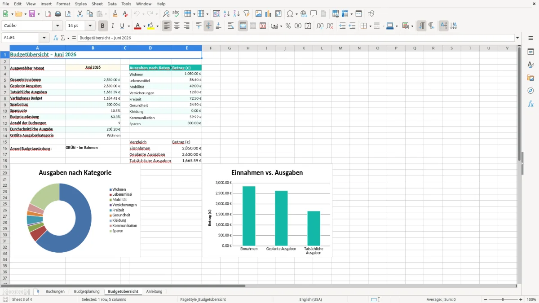Sort ascending
Image resolution: width=539 pixels, height=303 pixels.
coord(227,14)
